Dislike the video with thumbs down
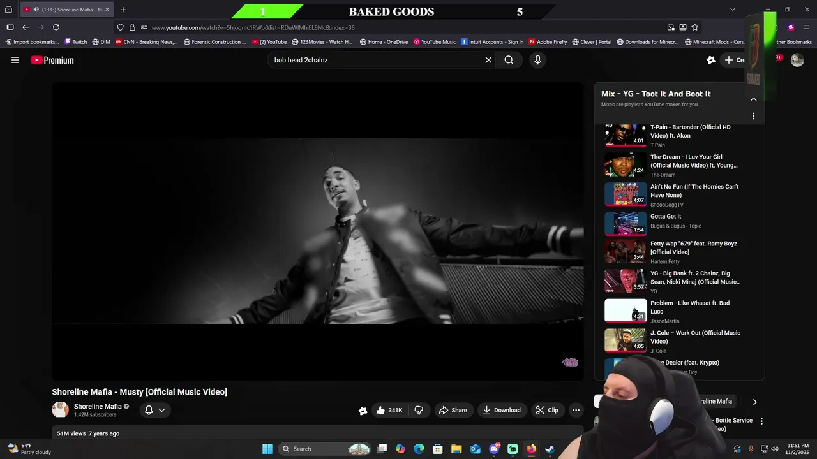Screen dimensions: 817x459 419,411
